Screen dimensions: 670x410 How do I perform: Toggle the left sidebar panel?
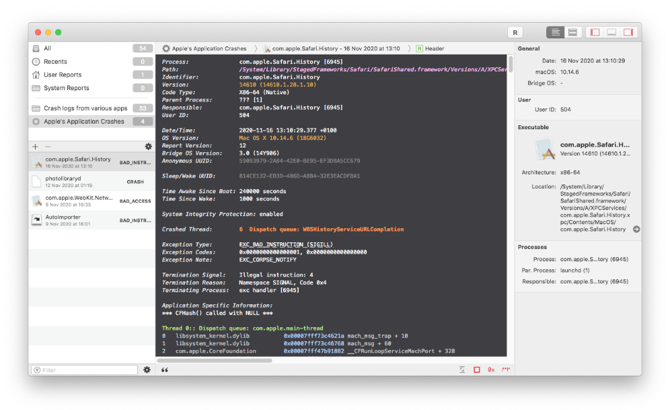coord(595,32)
